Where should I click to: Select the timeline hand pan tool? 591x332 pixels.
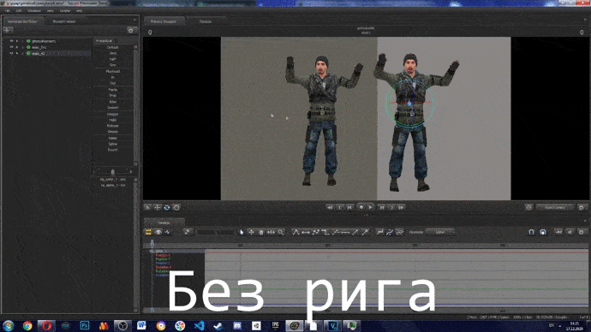(x=261, y=232)
